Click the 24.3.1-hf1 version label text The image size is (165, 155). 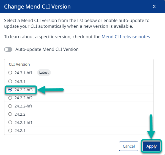coord(24,73)
